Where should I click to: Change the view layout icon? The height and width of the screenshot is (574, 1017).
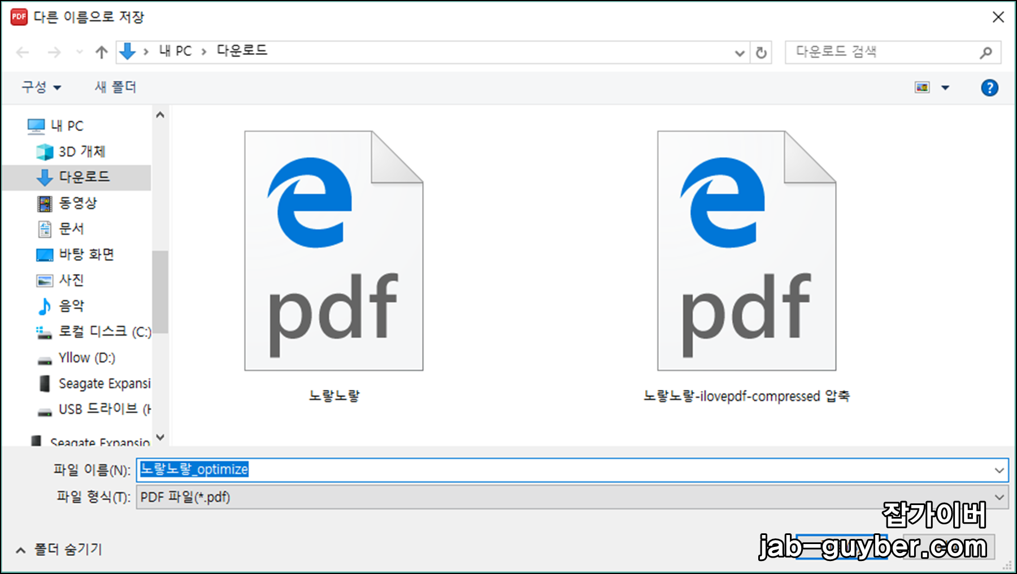(922, 88)
